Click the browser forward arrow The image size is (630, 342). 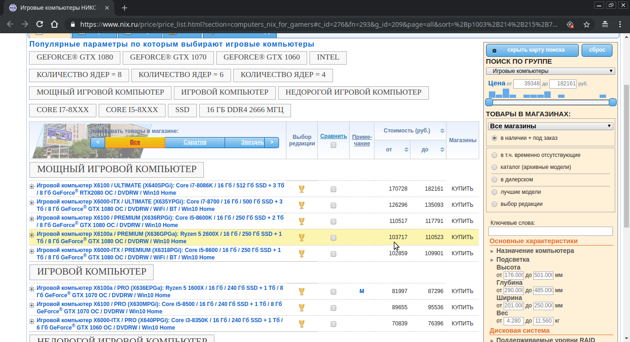(25, 24)
